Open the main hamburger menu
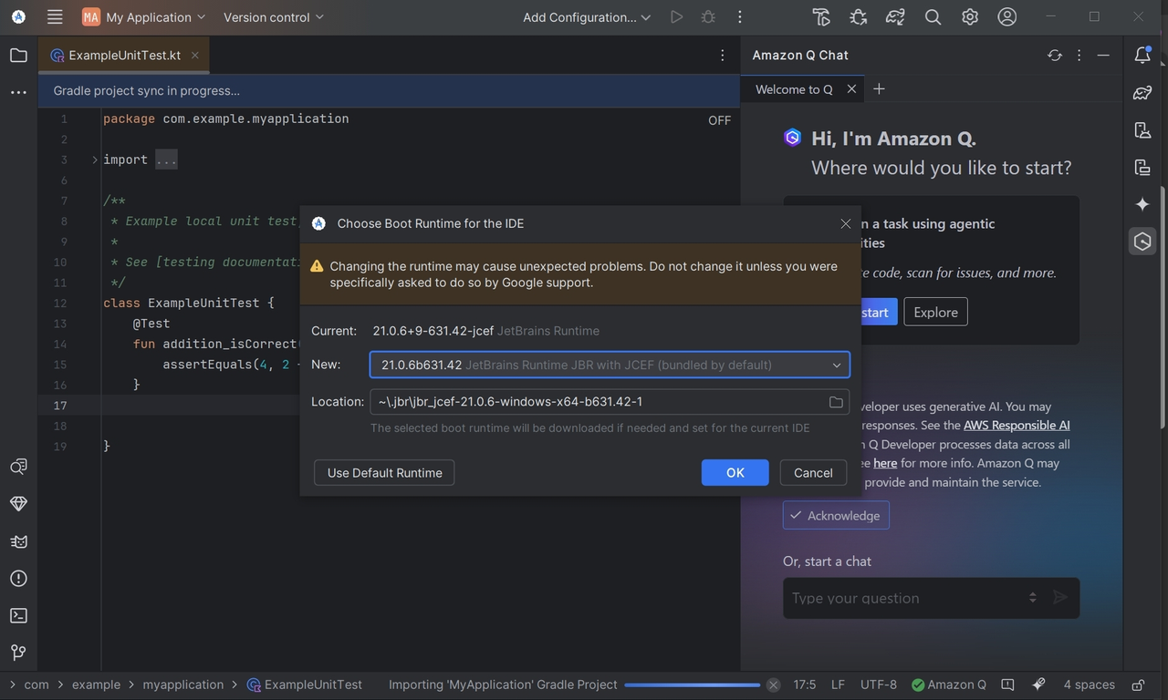 (x=55, y=17)
